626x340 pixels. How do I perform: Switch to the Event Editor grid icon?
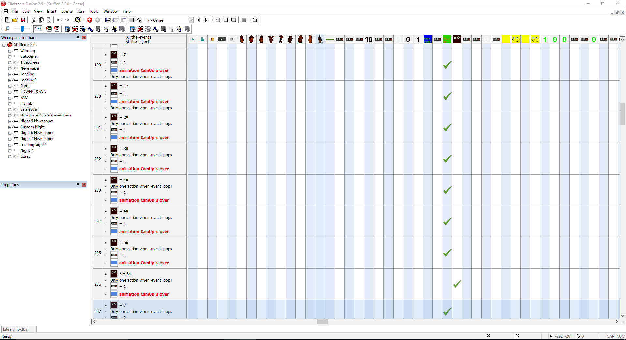[124, 20]
